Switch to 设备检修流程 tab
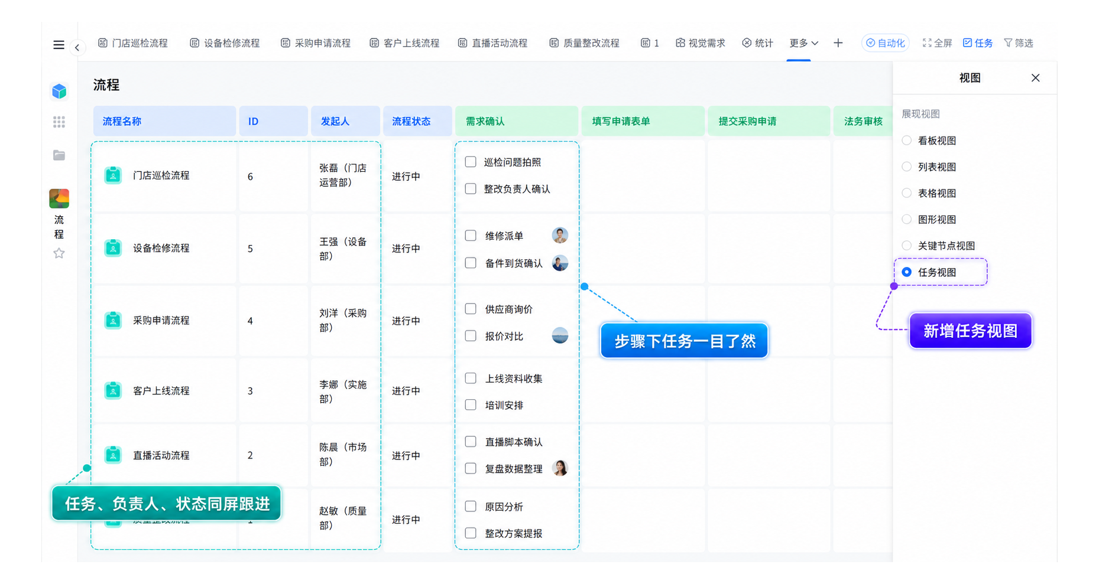Screen dimensions: 1099x584 225,43
